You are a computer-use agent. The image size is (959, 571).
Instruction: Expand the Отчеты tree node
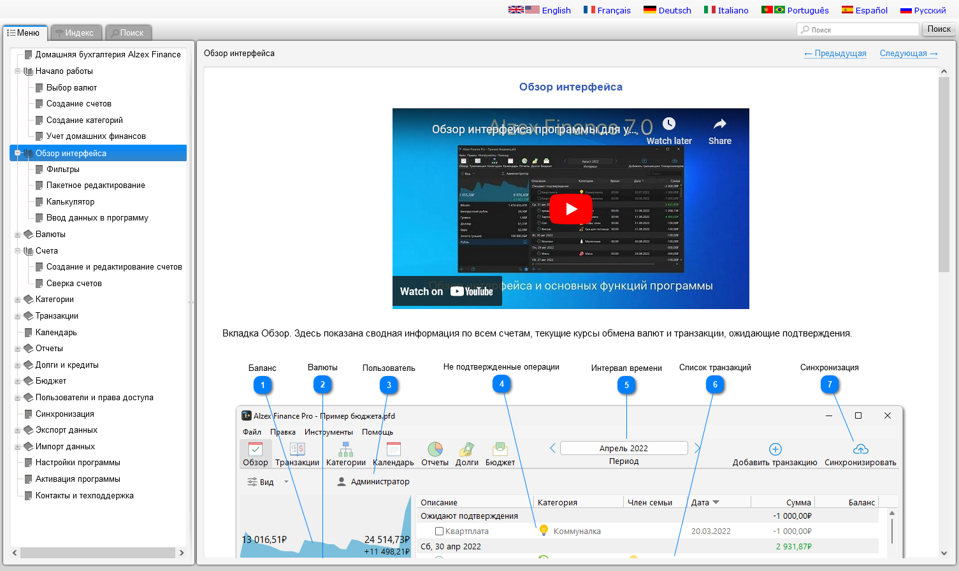18,349
